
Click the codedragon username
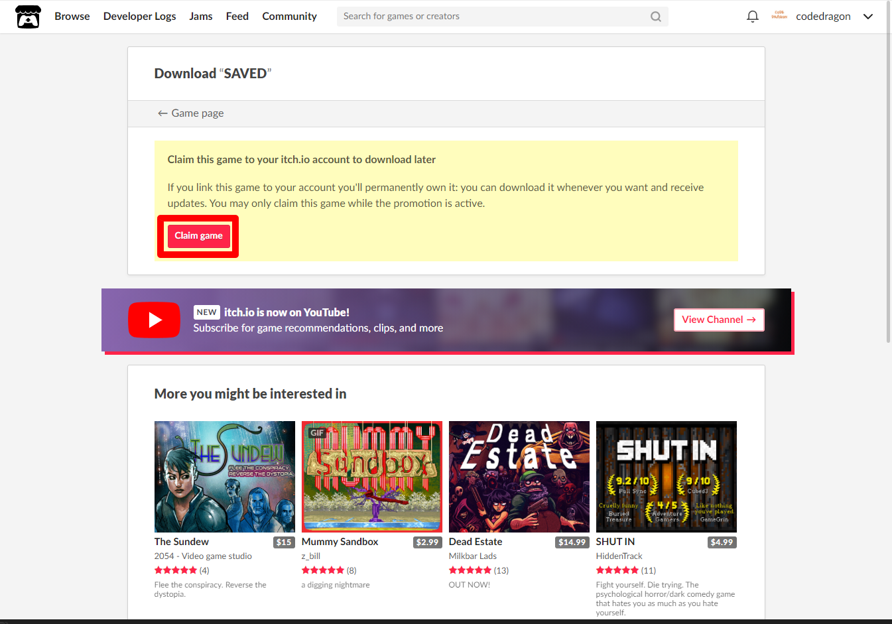point(823,17)
